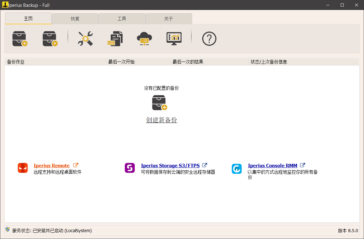Screen dimensions: 364x239
Task: Open the Iperius Remote link
Action: tap(51, 166)
